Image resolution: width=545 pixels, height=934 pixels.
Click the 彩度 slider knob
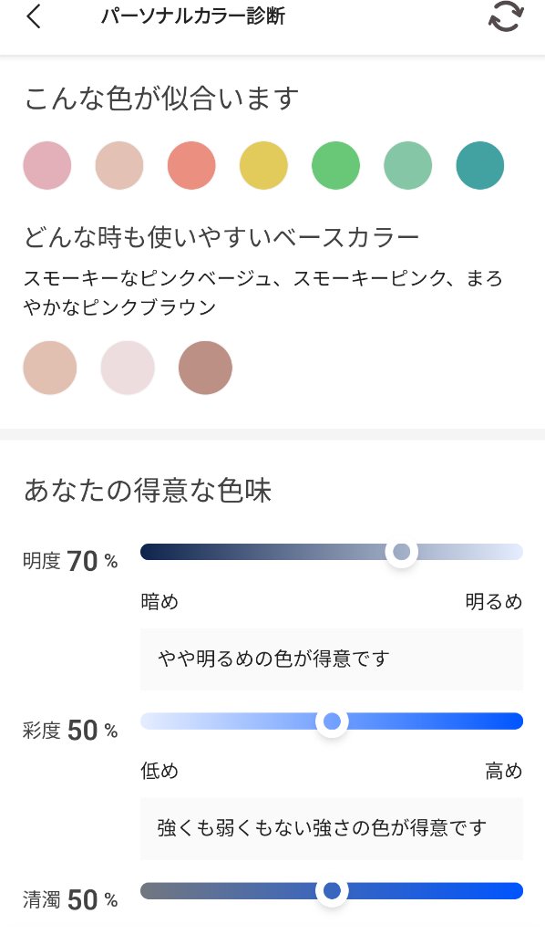332,721
